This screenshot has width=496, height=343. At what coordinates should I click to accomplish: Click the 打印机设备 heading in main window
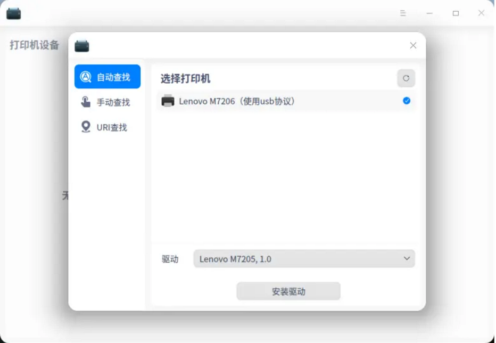click(34, 45)
